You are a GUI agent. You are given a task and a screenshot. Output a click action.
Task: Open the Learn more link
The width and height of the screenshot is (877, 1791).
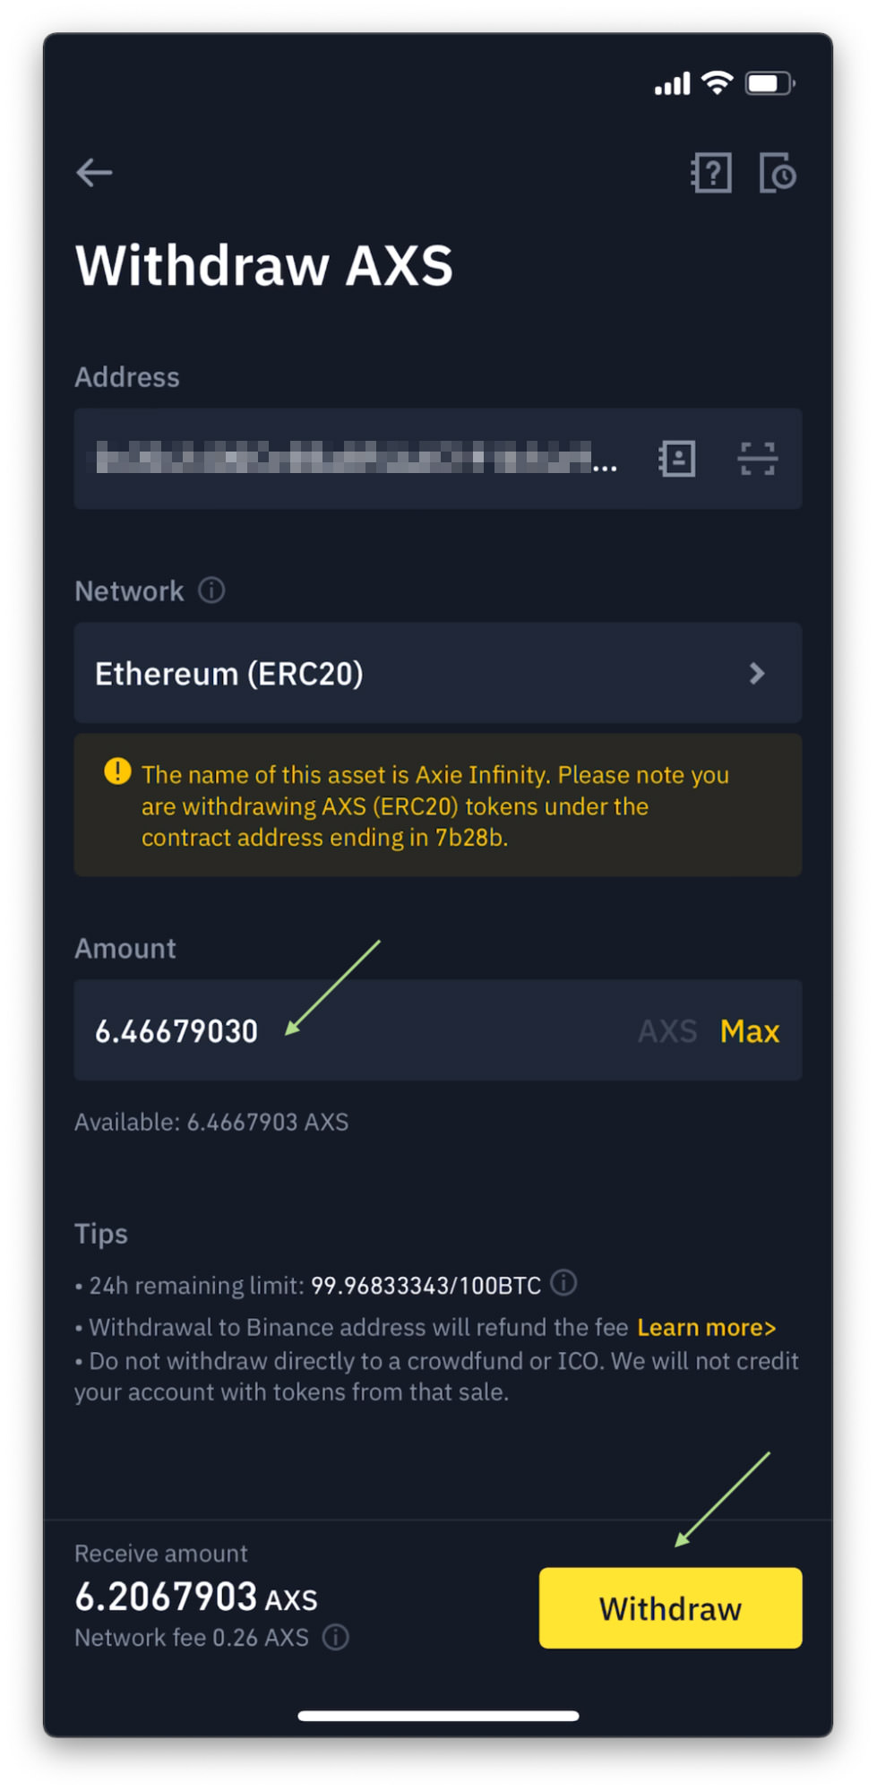pyautogui.click(x=707, y=1328)
